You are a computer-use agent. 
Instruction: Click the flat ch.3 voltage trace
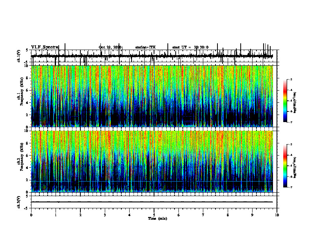point(152,202)
